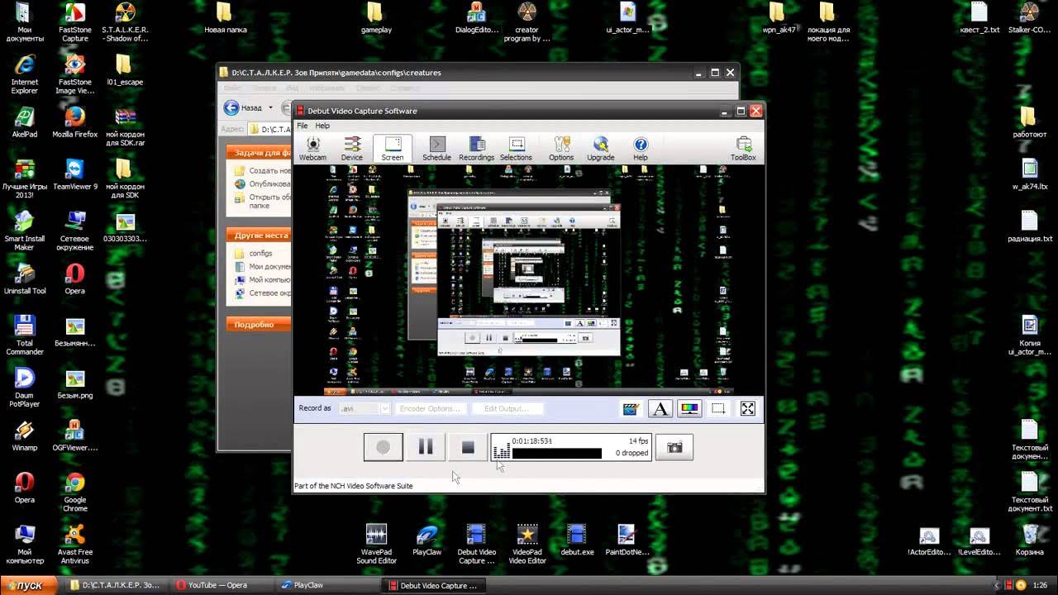Click the Internet Explorer desktop icon
This screenshot has height=595, width=1058.
(25, 75)
